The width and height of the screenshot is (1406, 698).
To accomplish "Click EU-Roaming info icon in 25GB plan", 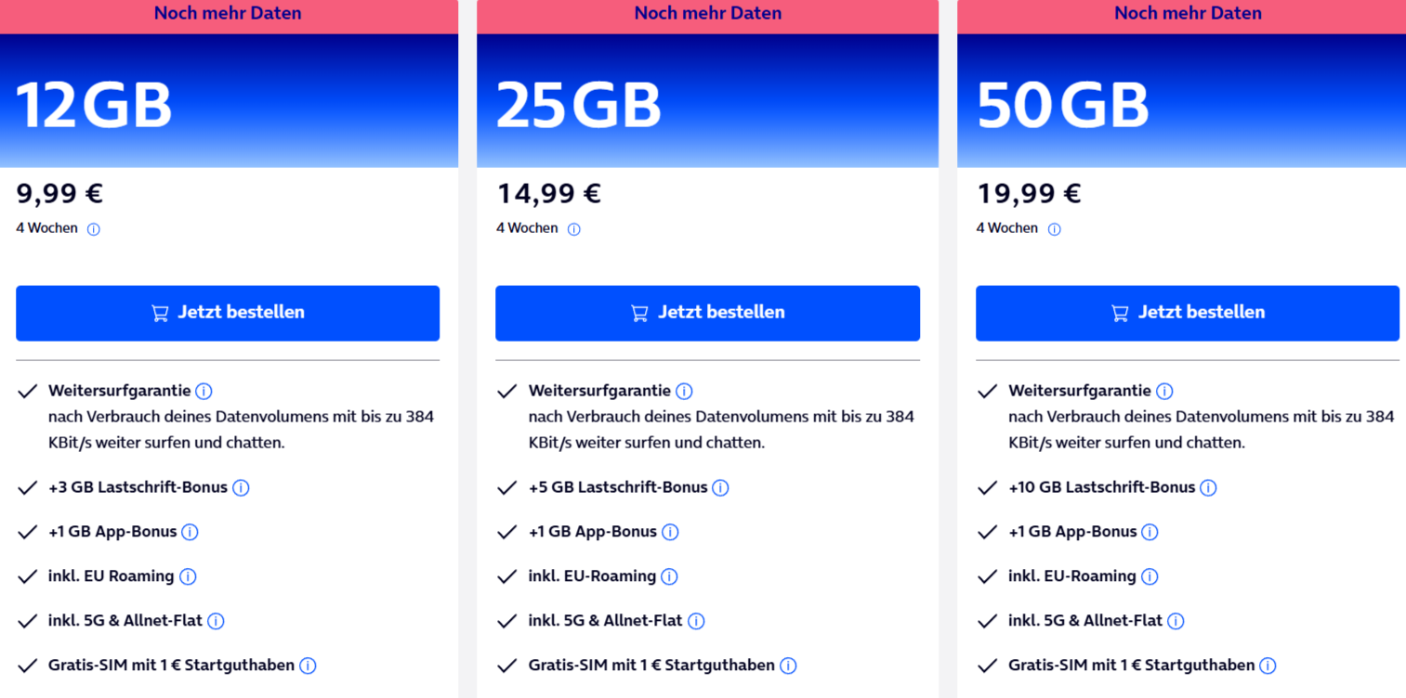I will [x=669, y=577].
